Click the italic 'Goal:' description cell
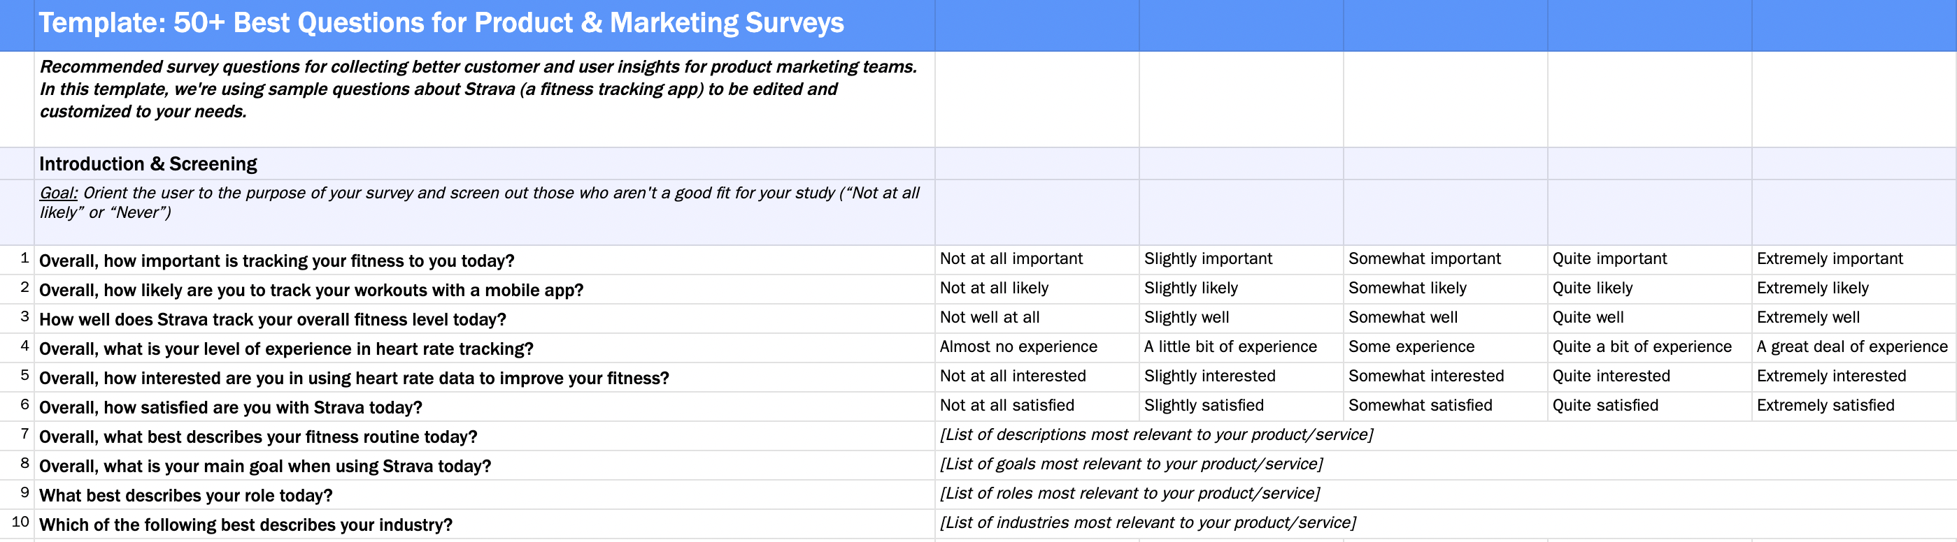 point(478,203)
